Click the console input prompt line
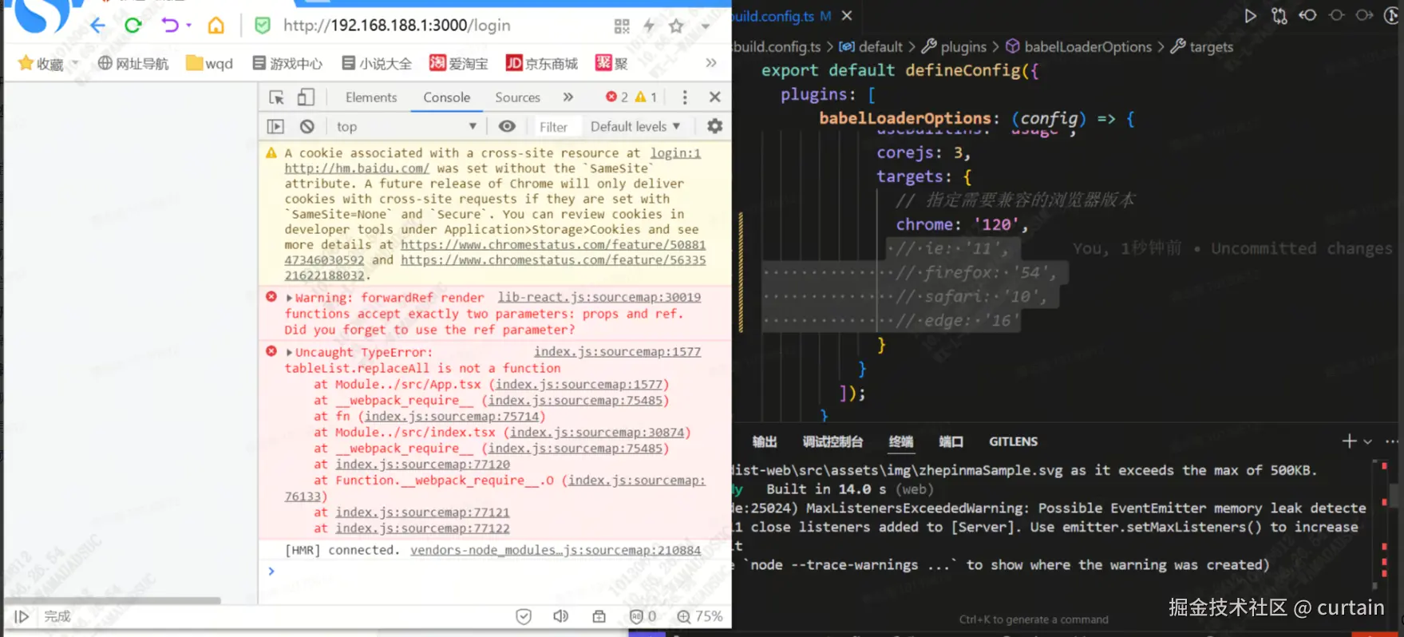 coord(495,572)
